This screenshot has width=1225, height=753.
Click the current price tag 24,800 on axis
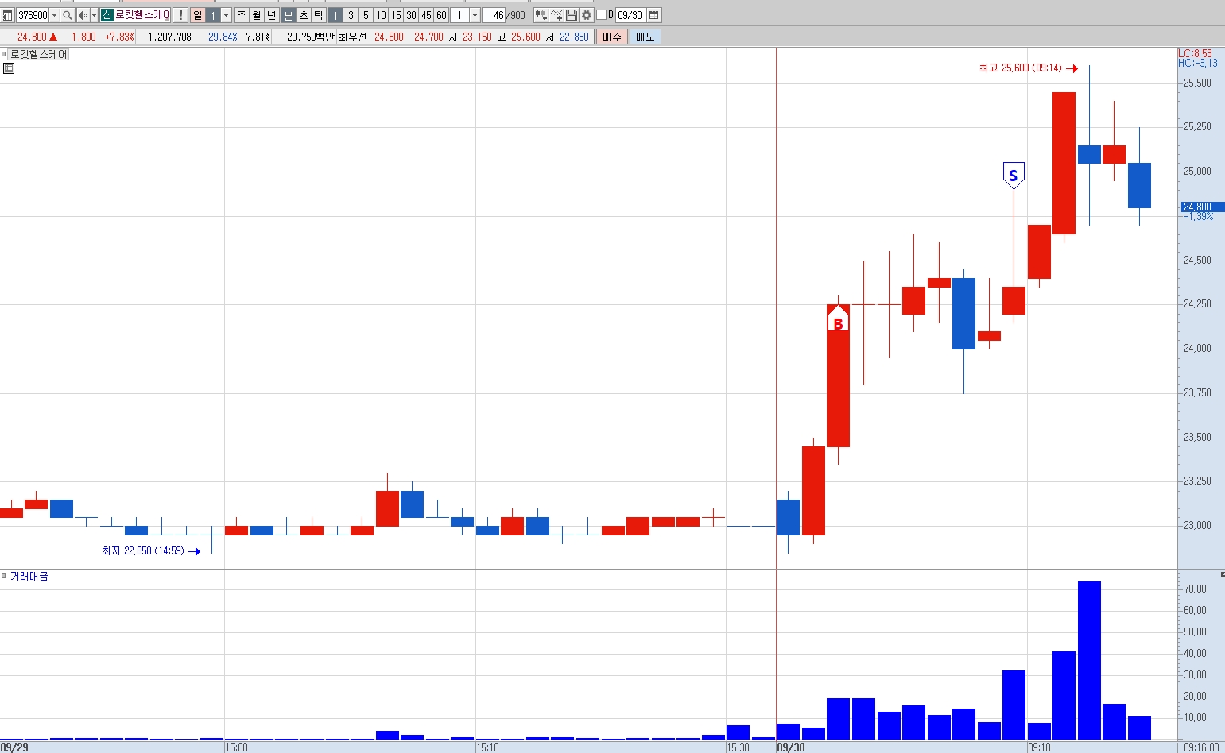point(1202,207)
